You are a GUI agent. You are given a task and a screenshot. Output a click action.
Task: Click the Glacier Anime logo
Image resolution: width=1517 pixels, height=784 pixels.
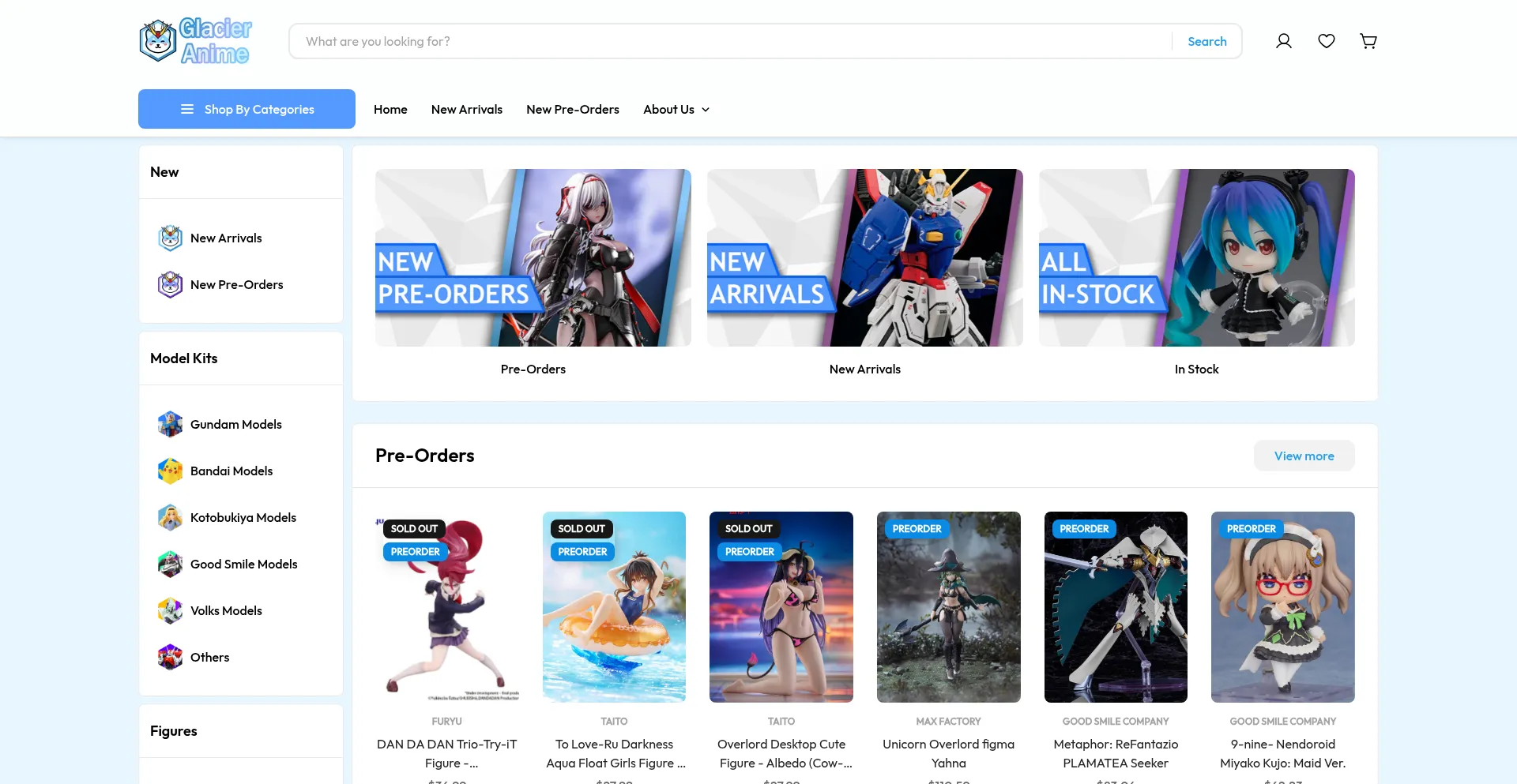coord(194,40)
